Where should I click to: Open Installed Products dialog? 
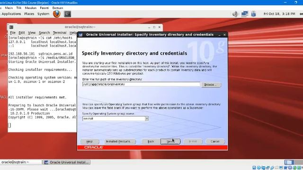[x=120, y=142]
